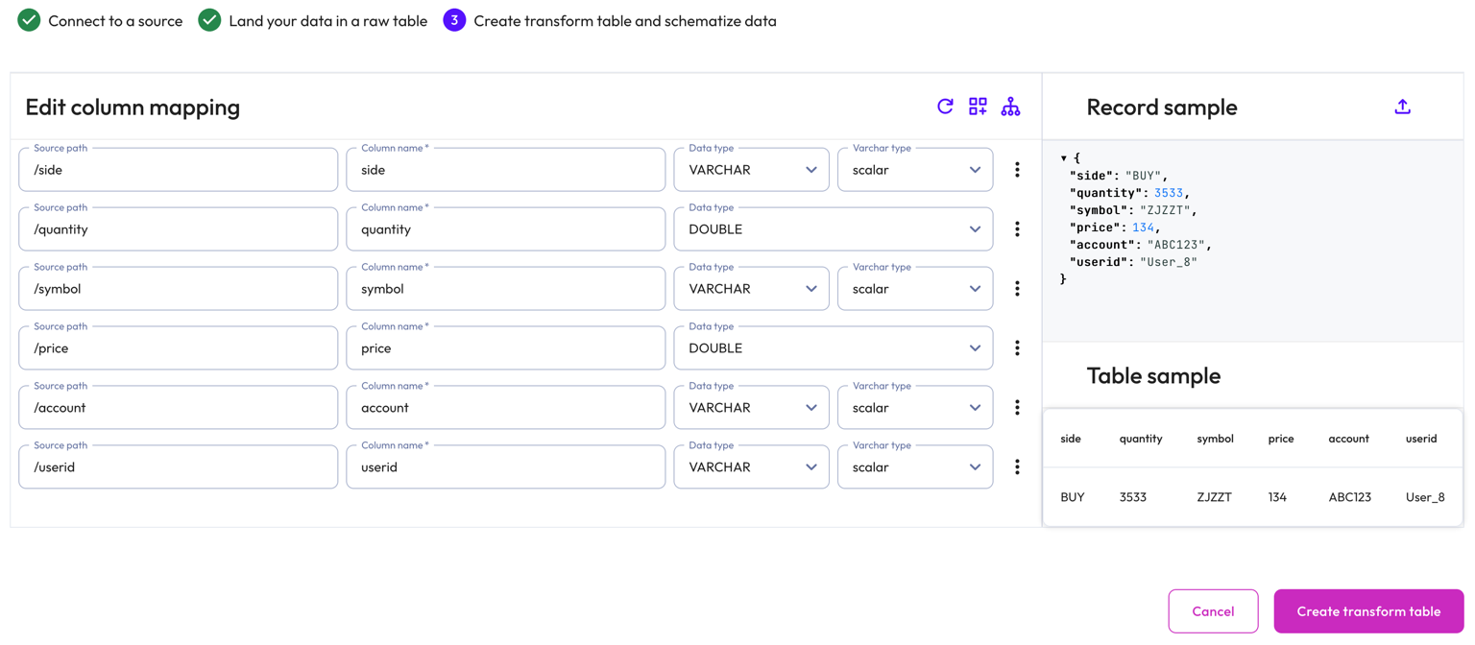Click the Cancel button
Screen dimensions: 1475x645
pos(1213,610)
